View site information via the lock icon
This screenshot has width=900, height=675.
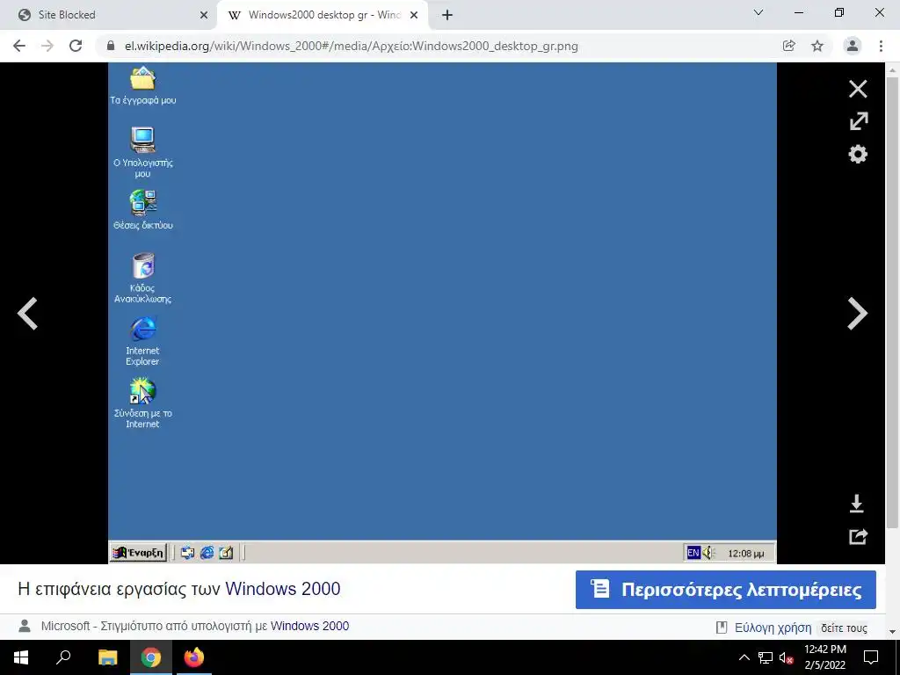(111, 46)
